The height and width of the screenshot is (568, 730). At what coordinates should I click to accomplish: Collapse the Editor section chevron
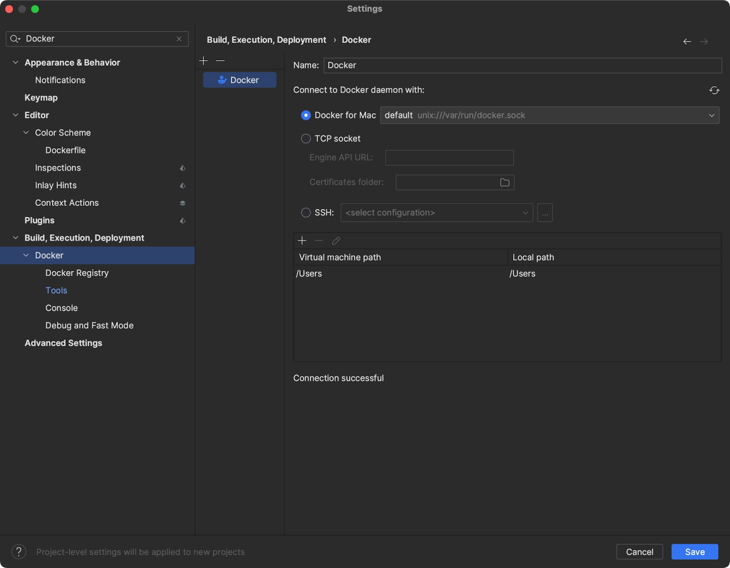point(16,115)
